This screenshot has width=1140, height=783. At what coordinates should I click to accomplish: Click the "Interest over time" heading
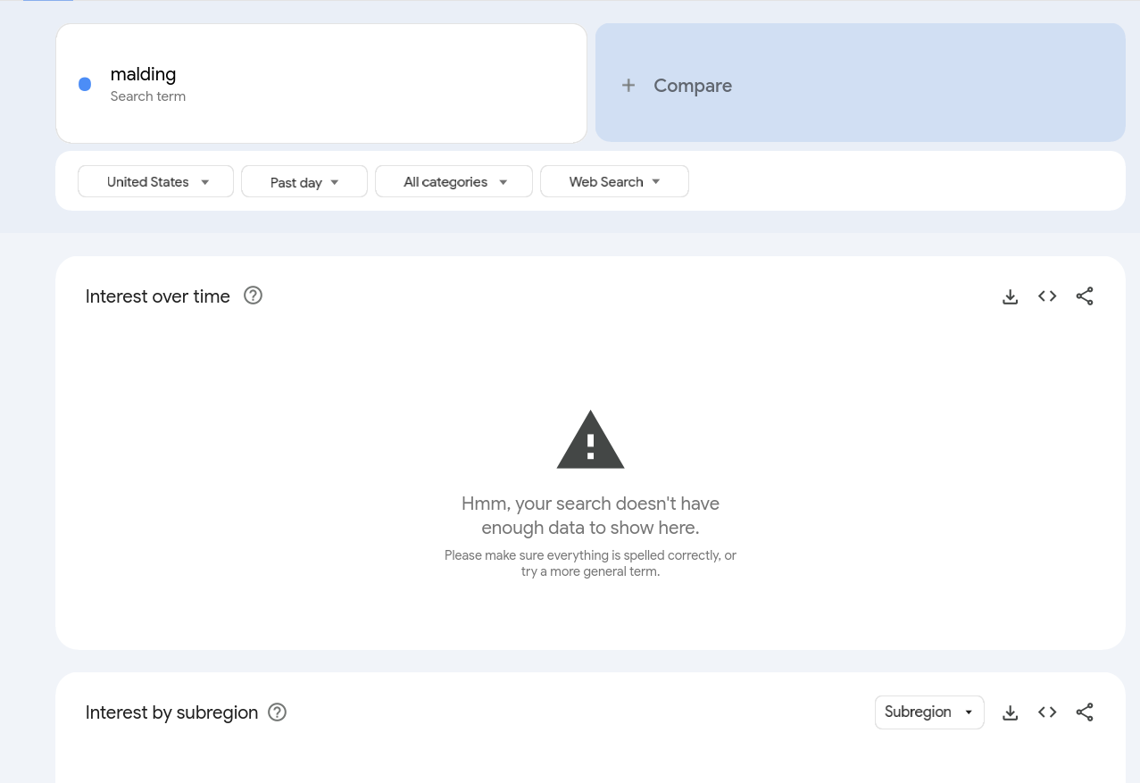pos(158,296)
